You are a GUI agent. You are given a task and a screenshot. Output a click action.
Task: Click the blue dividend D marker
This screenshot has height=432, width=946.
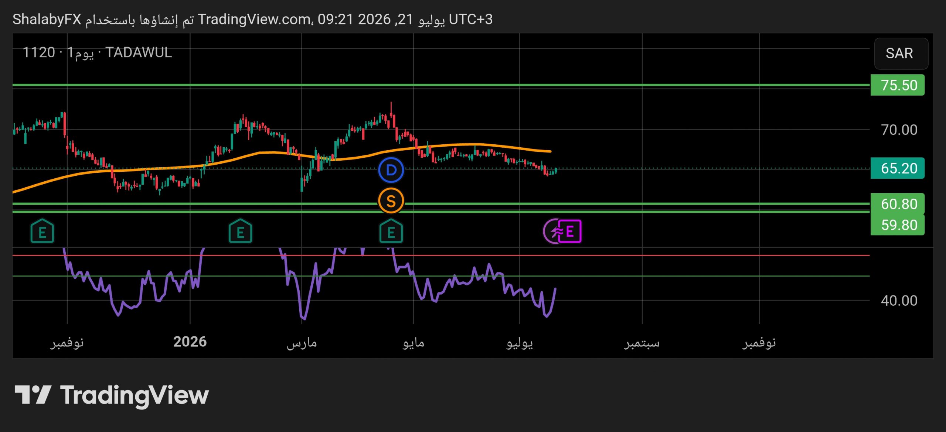(391, 170)
